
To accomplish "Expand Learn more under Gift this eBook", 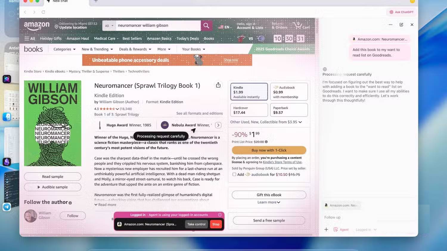I will 269,202.
